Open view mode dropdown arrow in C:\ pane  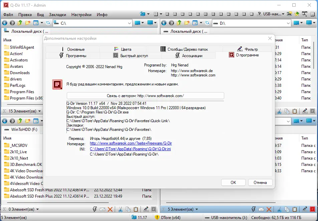pos(42,23)
